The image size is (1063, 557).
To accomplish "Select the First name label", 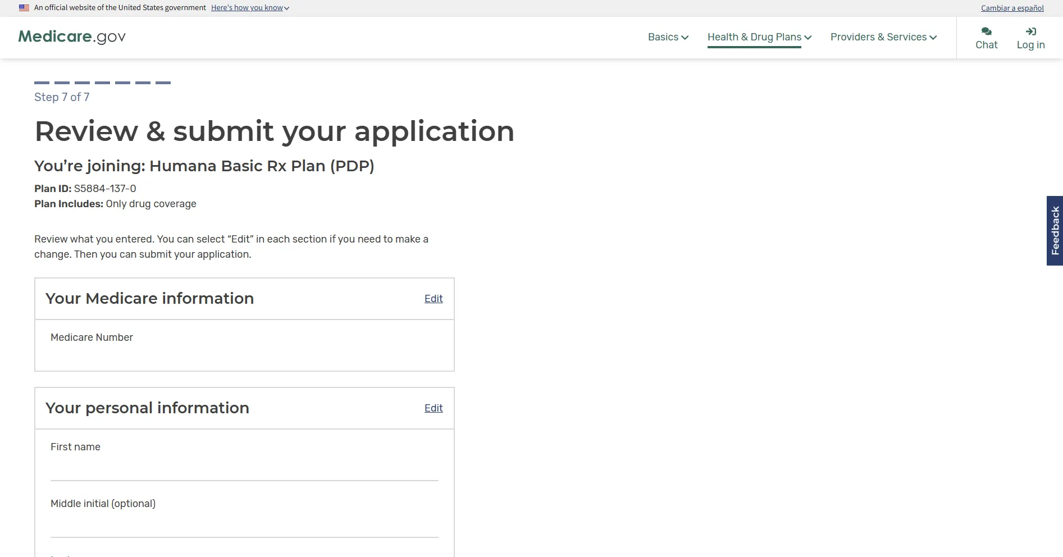I will coord(75,447).
